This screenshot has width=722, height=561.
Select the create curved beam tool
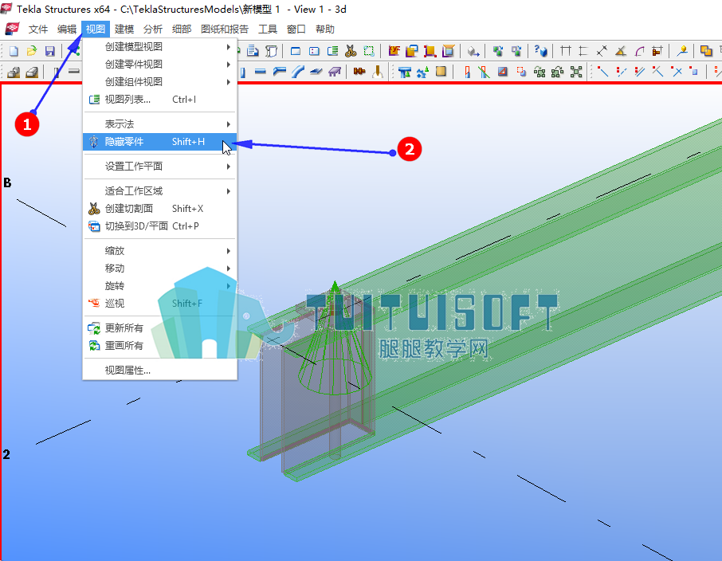298,72
